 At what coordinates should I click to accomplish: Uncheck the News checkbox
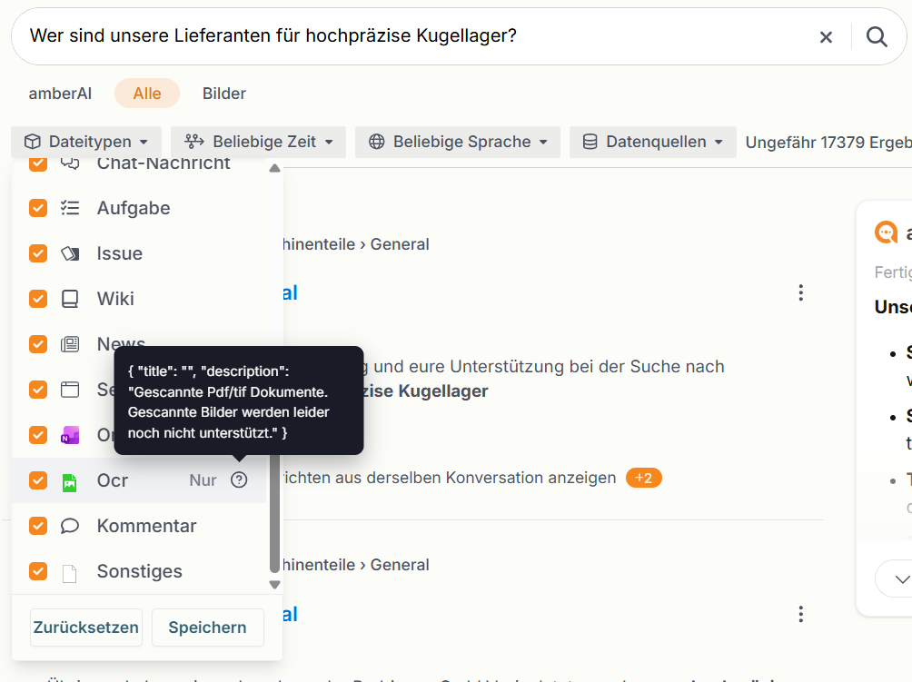[x=38, y=343]
